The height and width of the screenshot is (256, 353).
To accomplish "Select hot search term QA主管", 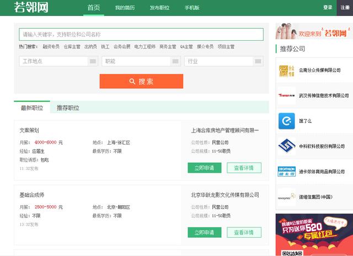I will 186,46.
